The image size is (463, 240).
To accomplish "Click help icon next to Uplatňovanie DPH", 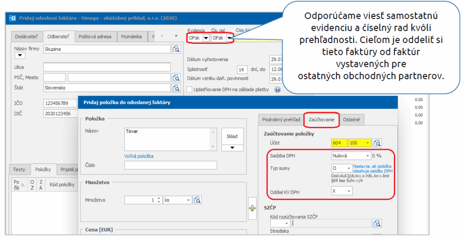I will point(278,90).
